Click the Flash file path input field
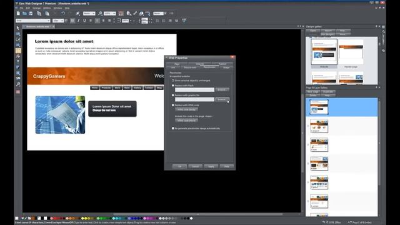Screen dimensions: 400x225 click(194, 89)
